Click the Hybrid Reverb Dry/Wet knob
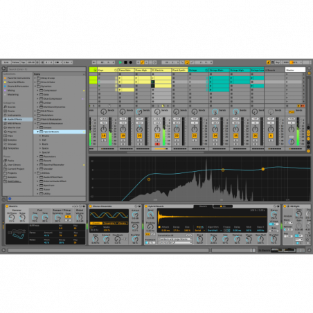This screenshot has width=313, height=313. coord(274,239)
